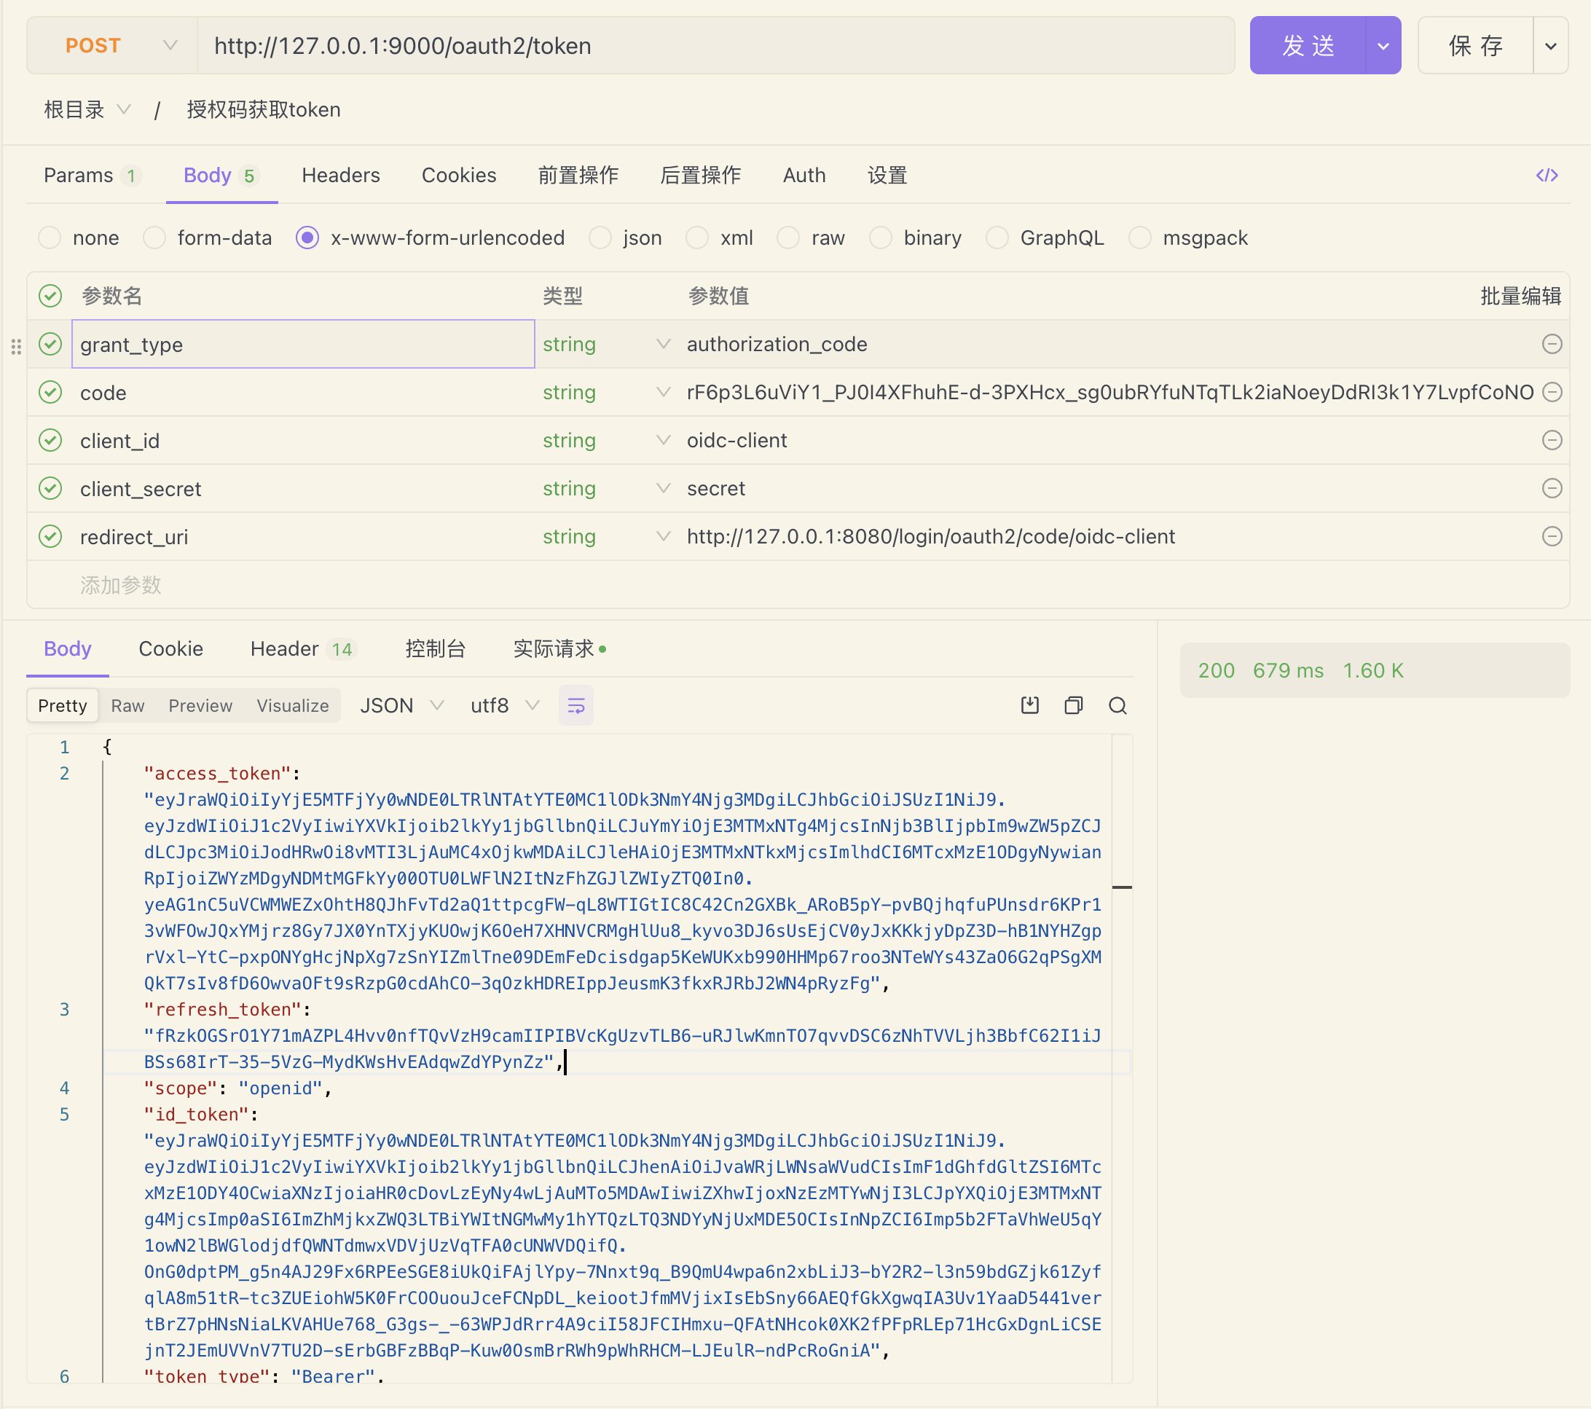
Task: Remove the grant_type parameter row
Action: (x=1552, y=344)
